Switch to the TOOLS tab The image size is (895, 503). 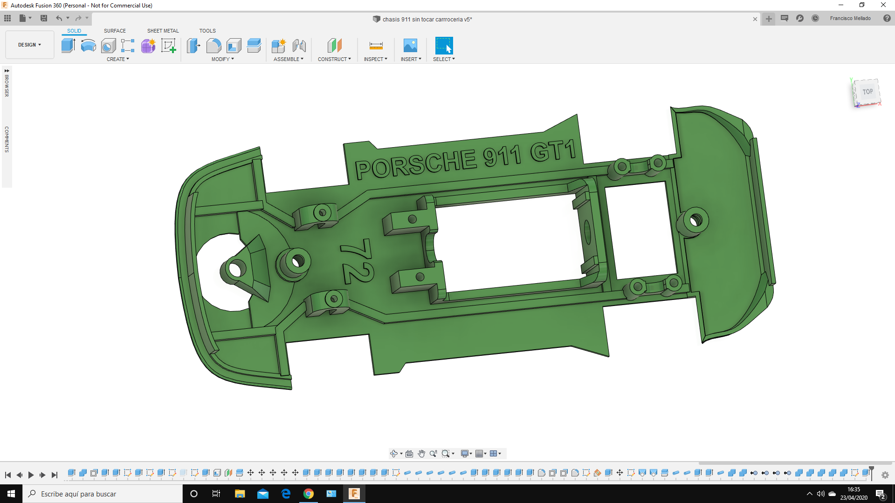coord(207,31)
